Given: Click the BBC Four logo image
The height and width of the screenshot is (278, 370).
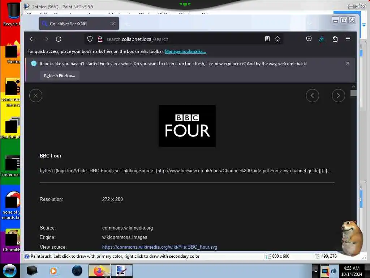Looking at the screenshot, I should (x=187, y=126).
